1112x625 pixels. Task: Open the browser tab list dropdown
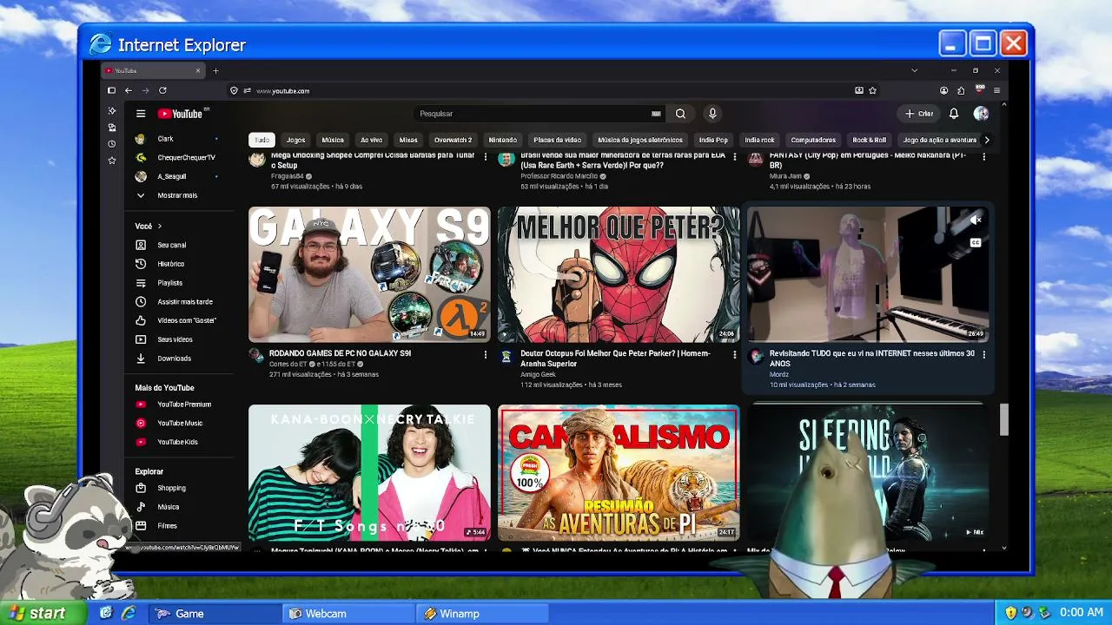tap(914, 70)
